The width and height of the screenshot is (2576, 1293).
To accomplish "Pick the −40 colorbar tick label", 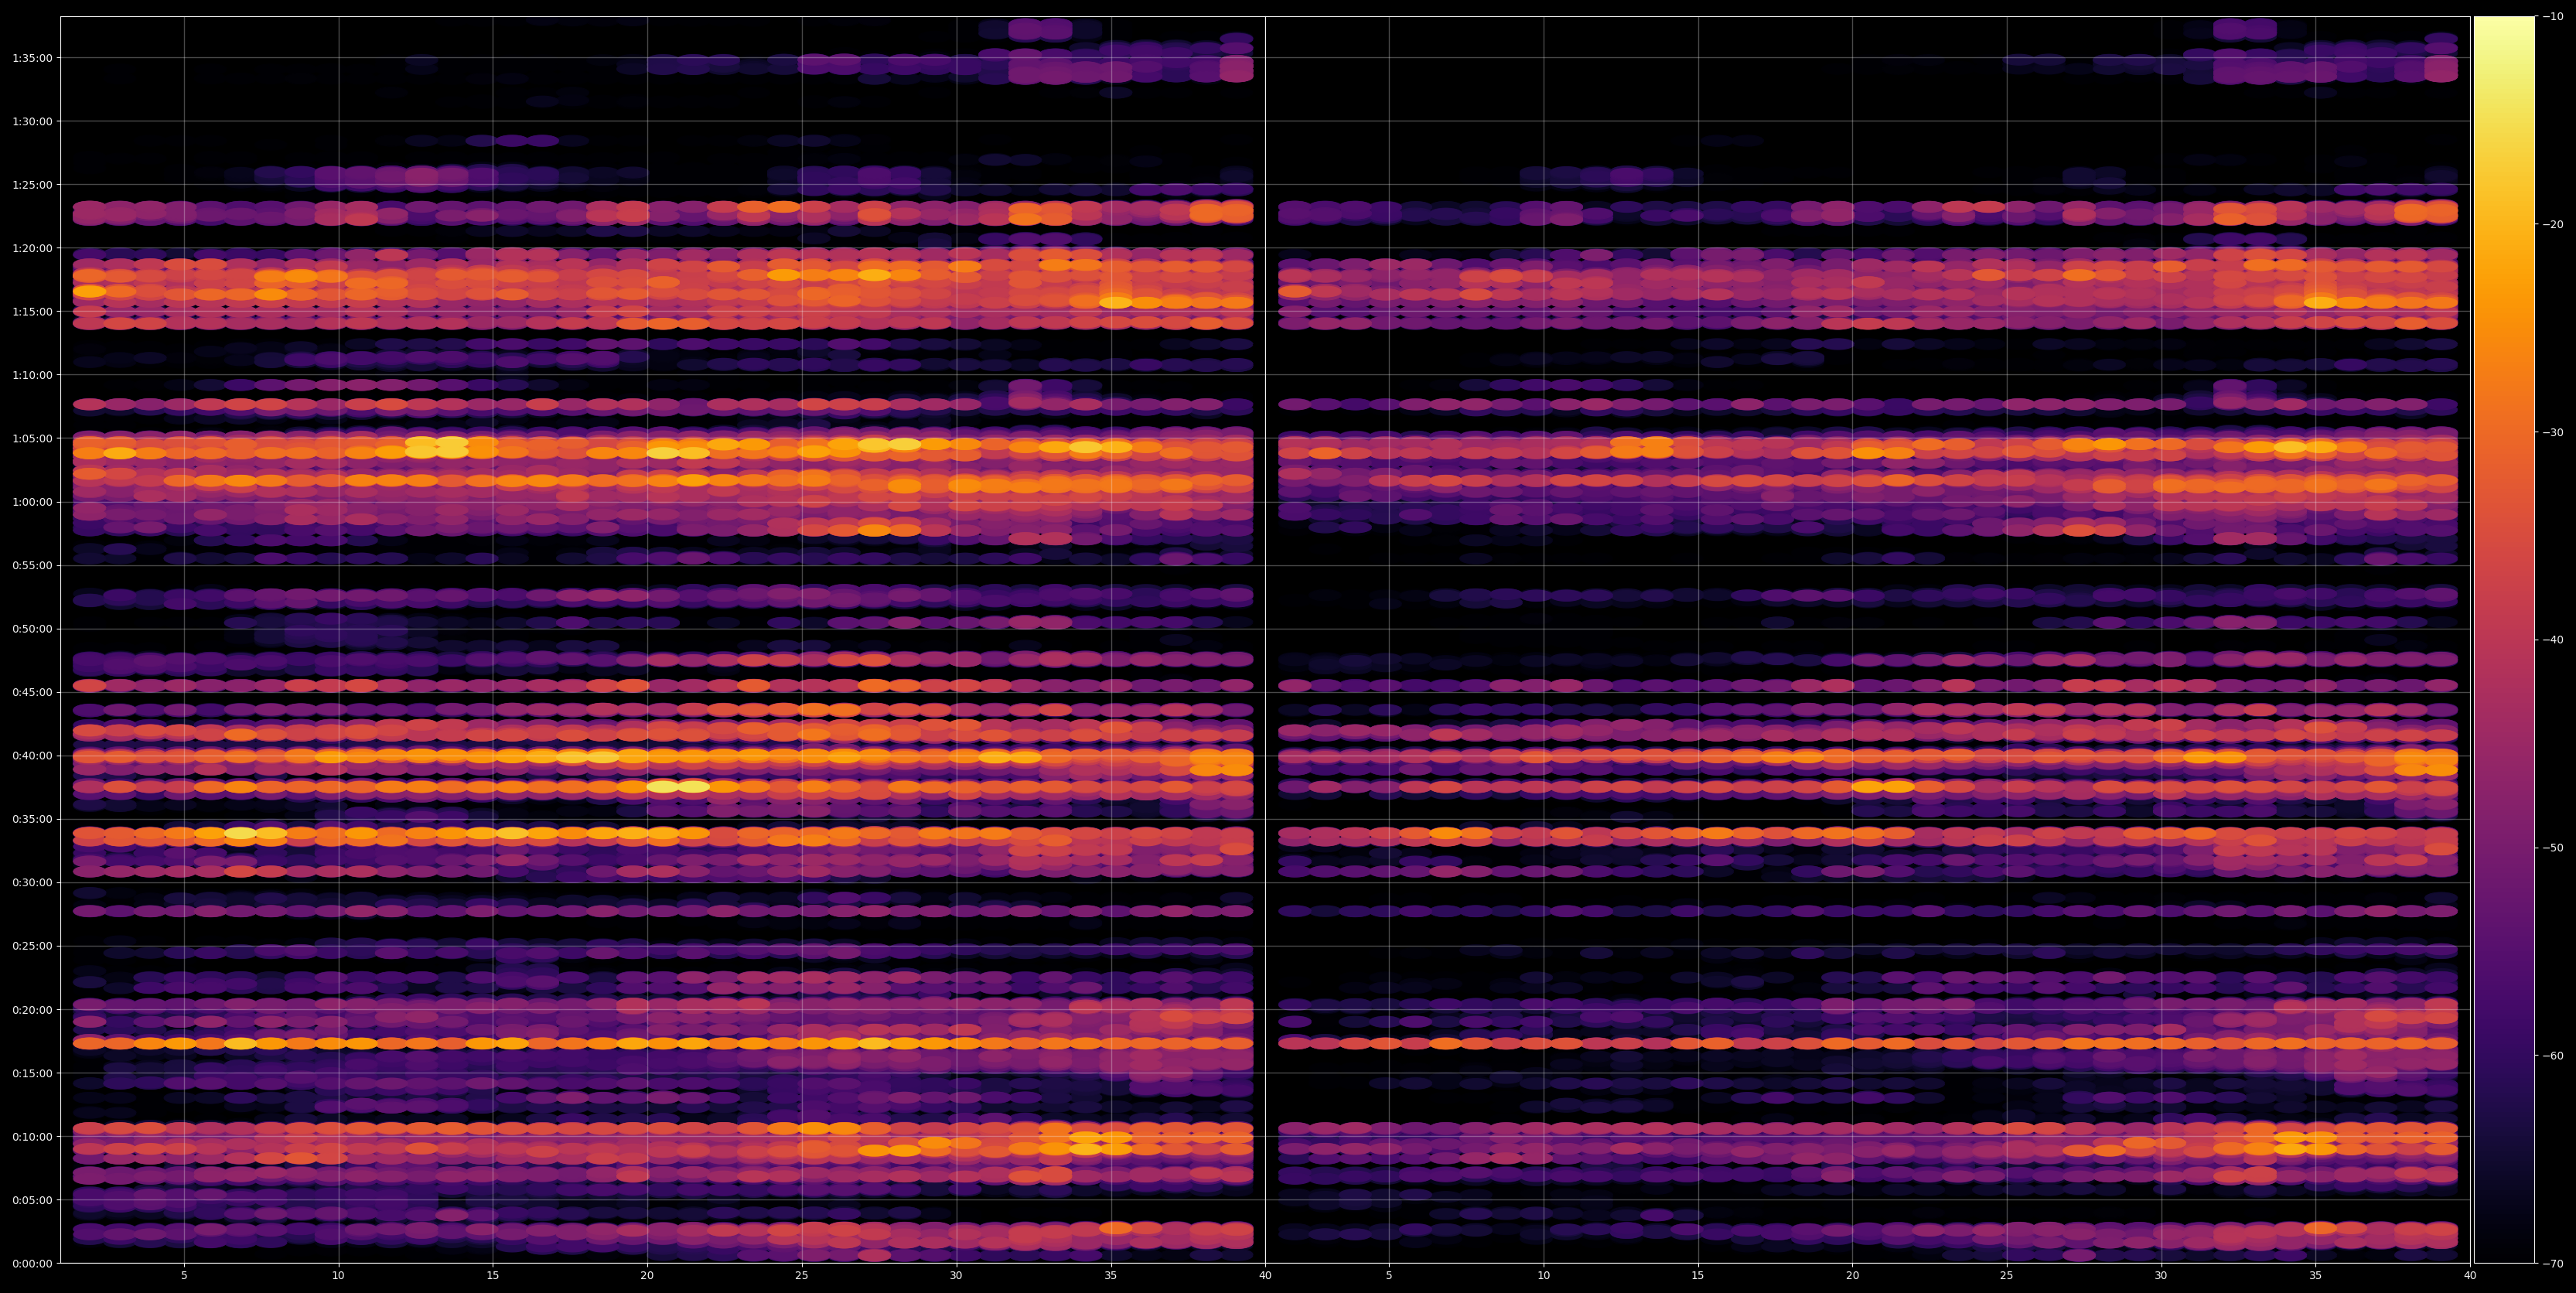I will pos(2552,640).
